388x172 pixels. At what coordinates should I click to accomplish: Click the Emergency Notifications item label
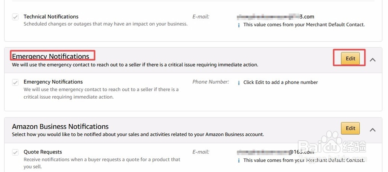click(x=53, y=82)
